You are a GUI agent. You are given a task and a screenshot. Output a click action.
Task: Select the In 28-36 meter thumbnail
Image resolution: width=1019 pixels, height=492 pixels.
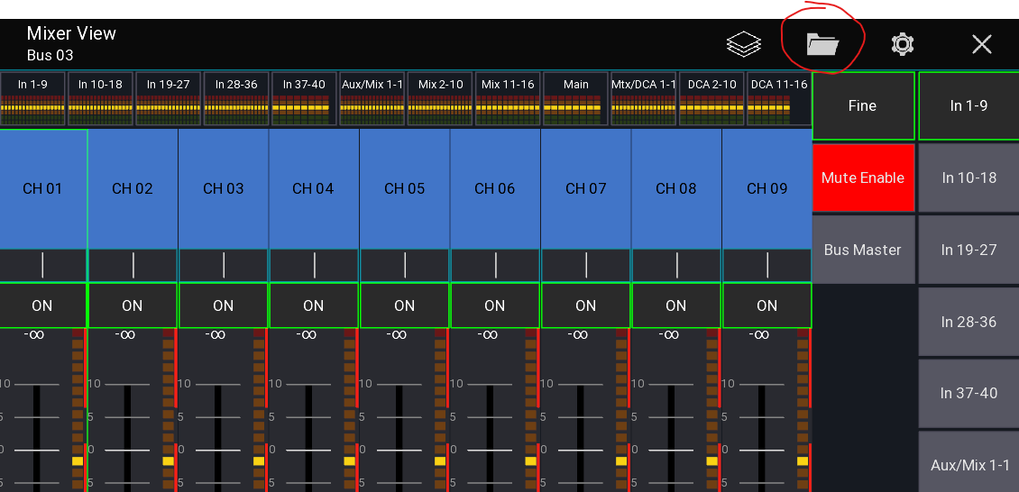point(236,98)
